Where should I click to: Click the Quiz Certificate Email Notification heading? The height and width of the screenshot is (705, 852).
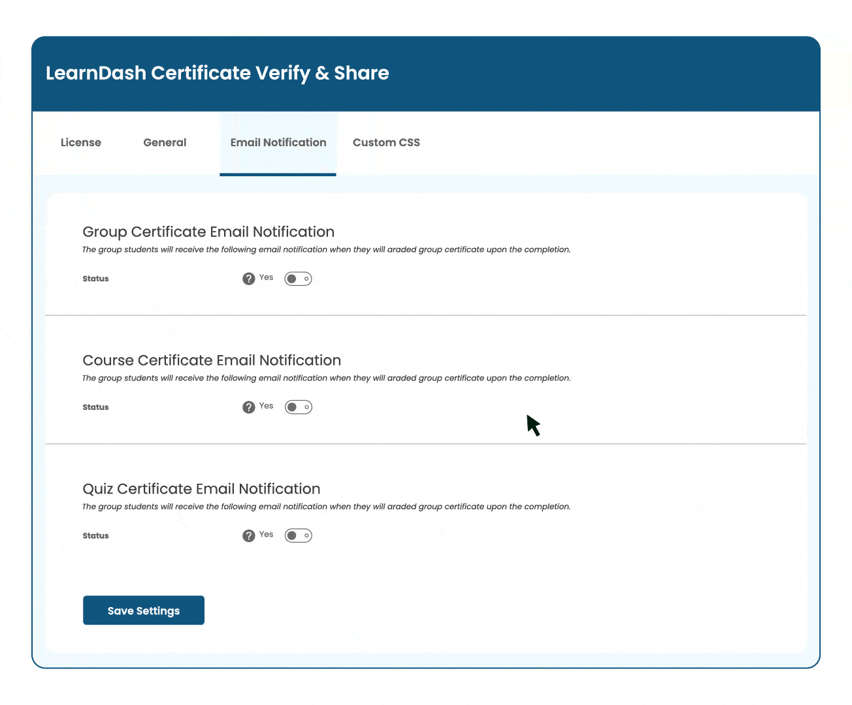[201, 489]
